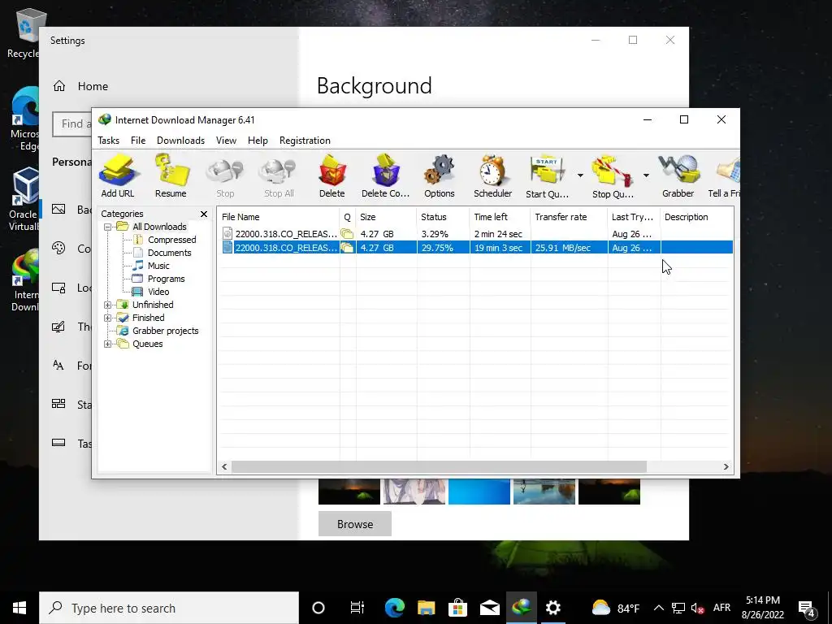Select the Finished category

pos(148,318)
